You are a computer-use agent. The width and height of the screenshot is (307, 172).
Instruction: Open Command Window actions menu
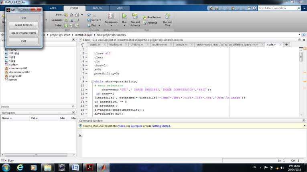coord(303,120)
